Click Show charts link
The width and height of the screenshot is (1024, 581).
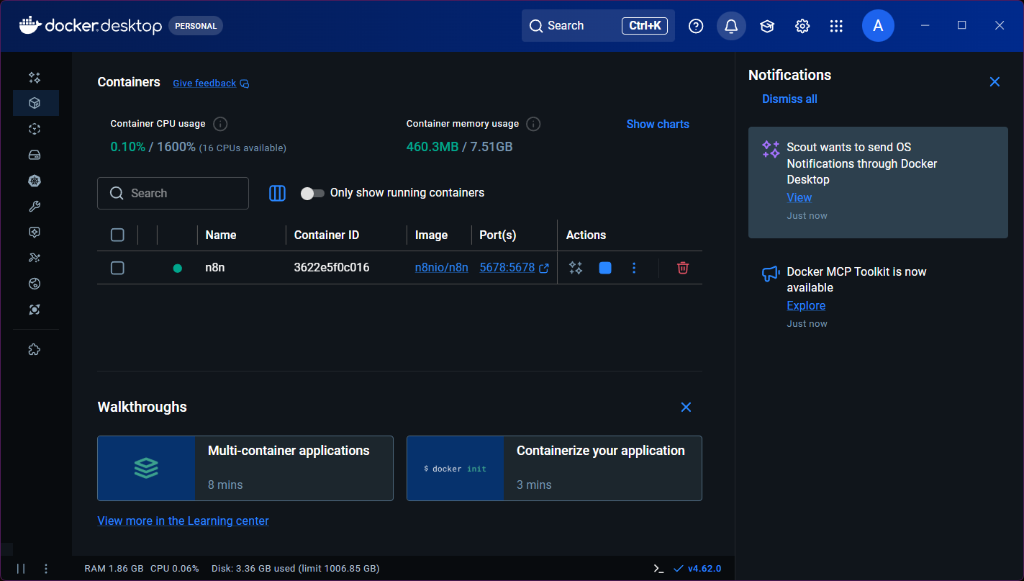[x=658, y=124]
